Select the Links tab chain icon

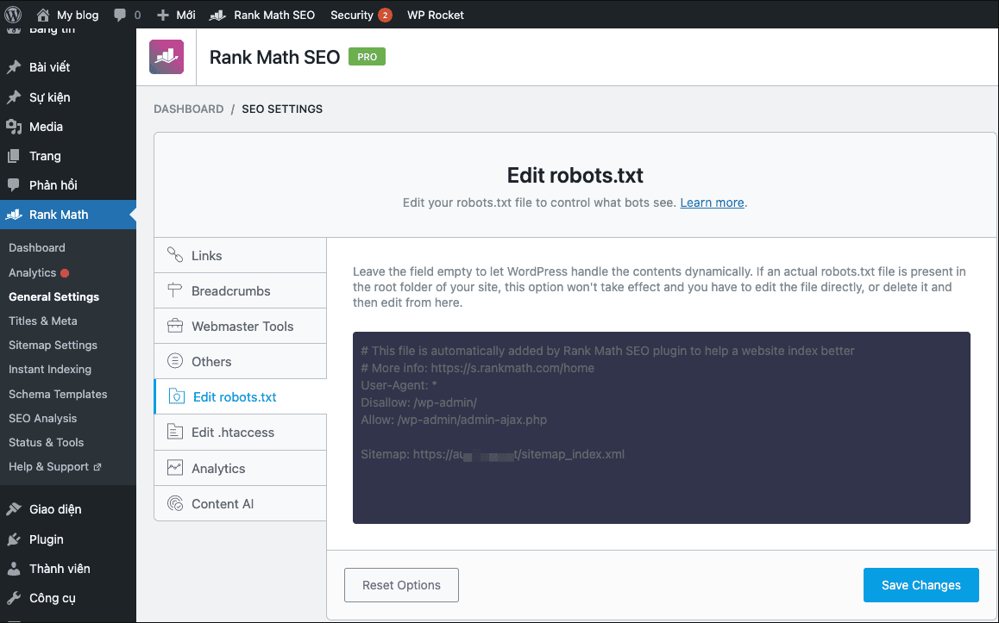(x=175, y=255)
